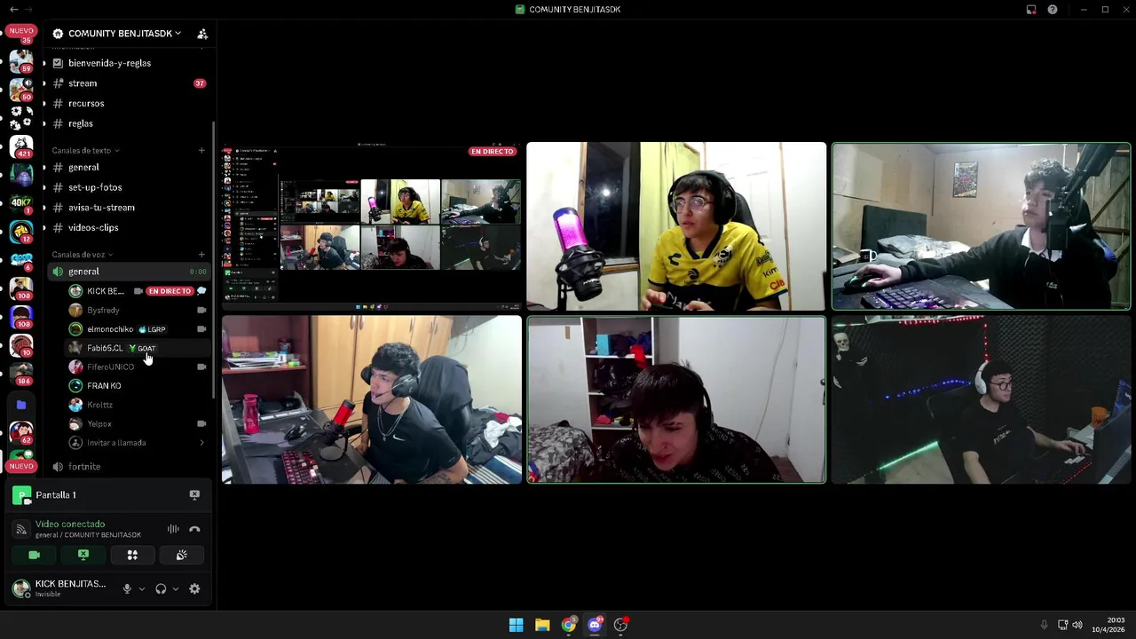Viewport: 1136px width, 639px height.
Task: Create channel plus in Canales de voz
Action: pyautogui.click(x=201, y=255)
